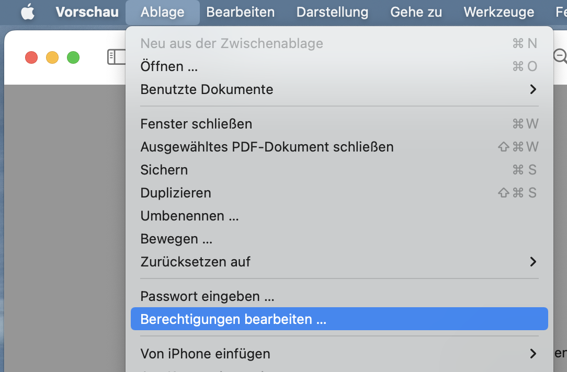Close the open Ablage menu from menu bar

pos(162,12)
